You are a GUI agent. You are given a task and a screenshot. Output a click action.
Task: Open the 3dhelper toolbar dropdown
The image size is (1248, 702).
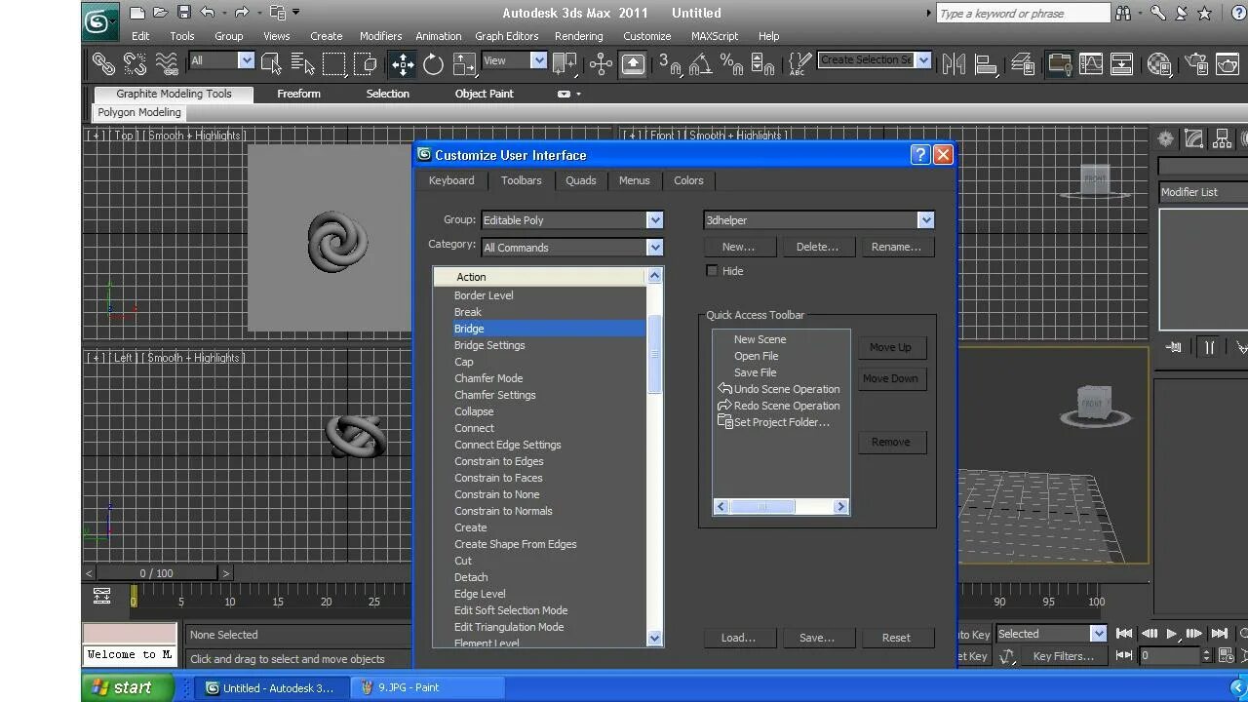pyautogui.click(x=819, y=220)
